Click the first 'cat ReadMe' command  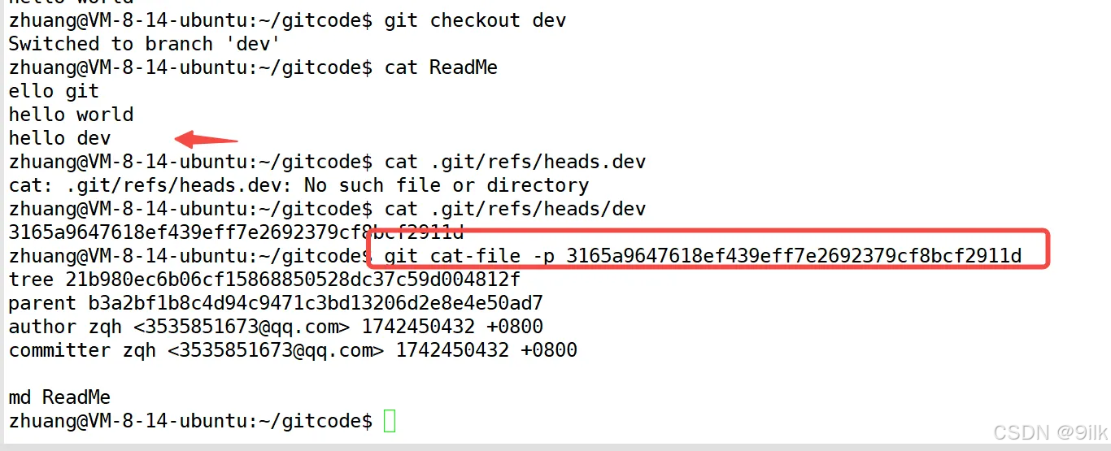[441, 67]
